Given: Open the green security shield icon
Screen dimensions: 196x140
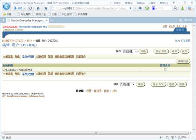Looking at the screenshot, I should (x=147, y=8).
